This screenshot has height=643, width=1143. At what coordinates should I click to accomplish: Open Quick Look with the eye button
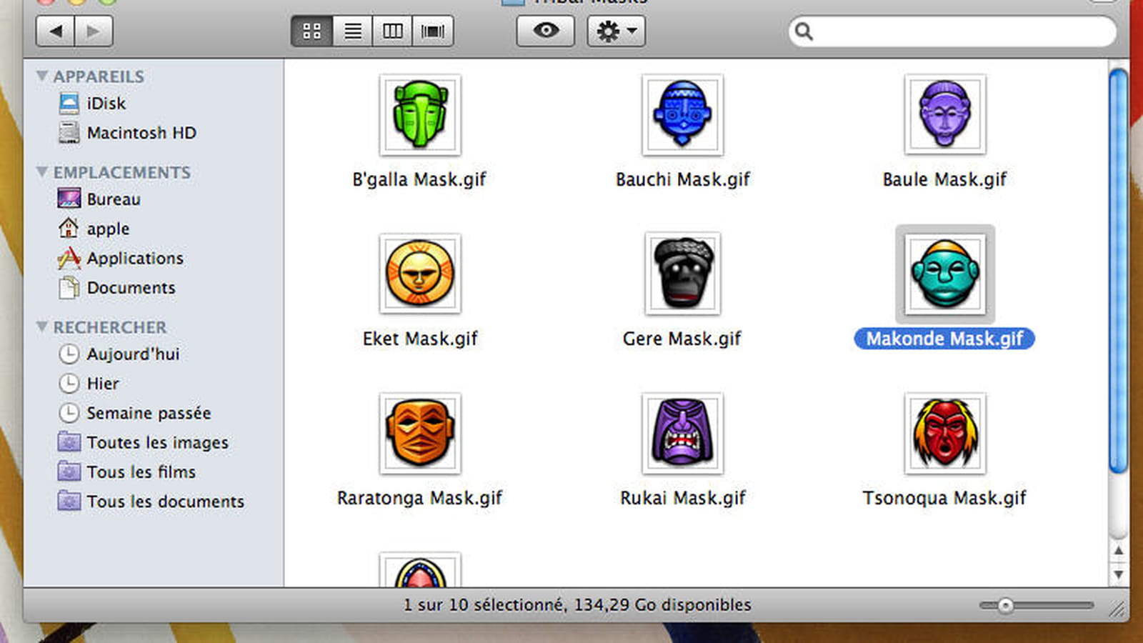(x=546, y=31)
